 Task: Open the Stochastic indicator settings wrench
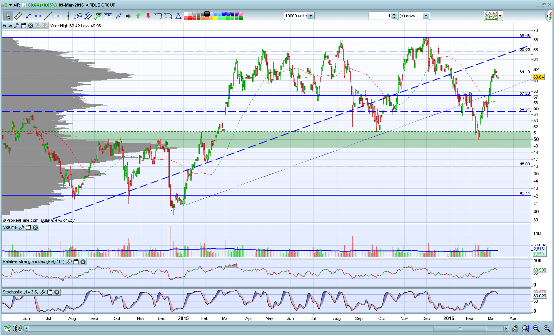43,292
